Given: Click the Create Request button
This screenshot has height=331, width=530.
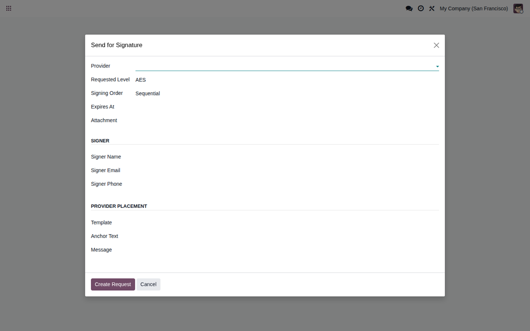Looking at the screenshot, I should pos(113,284).
